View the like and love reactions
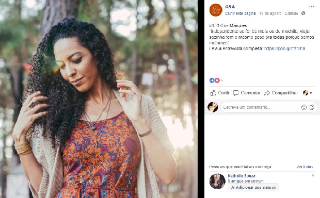The height and width of the screenshot is (198, 320). point(215,80)
